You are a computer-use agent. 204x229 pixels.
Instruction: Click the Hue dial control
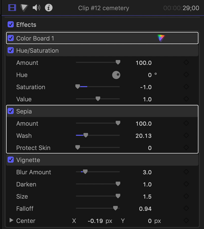point(116,75)
